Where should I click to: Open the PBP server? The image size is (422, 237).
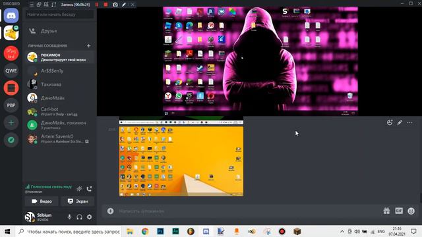pyautogui.click(x=11, y=105)
